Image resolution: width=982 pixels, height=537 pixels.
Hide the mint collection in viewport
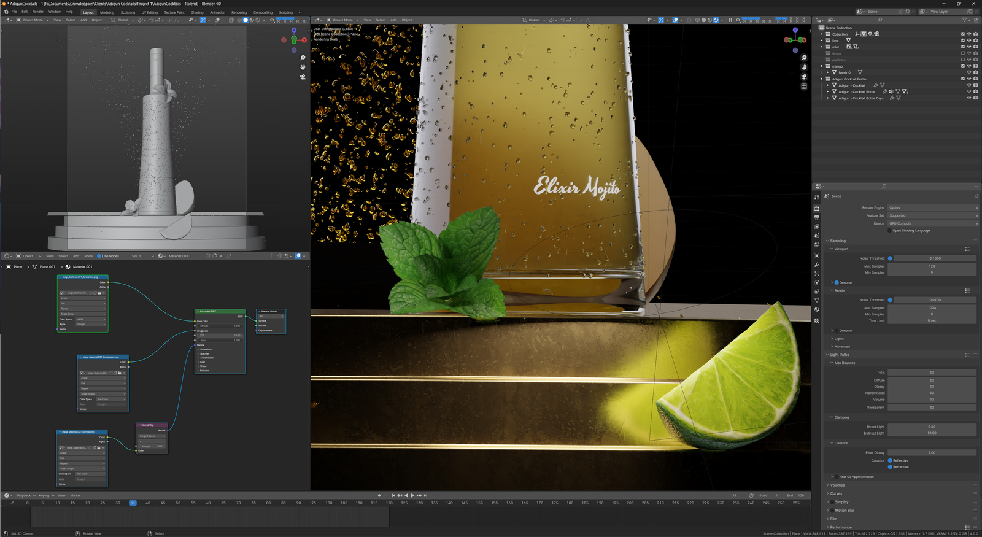point(969,47)
